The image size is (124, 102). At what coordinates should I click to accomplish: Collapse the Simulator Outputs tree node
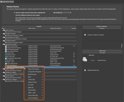(2, 34)
